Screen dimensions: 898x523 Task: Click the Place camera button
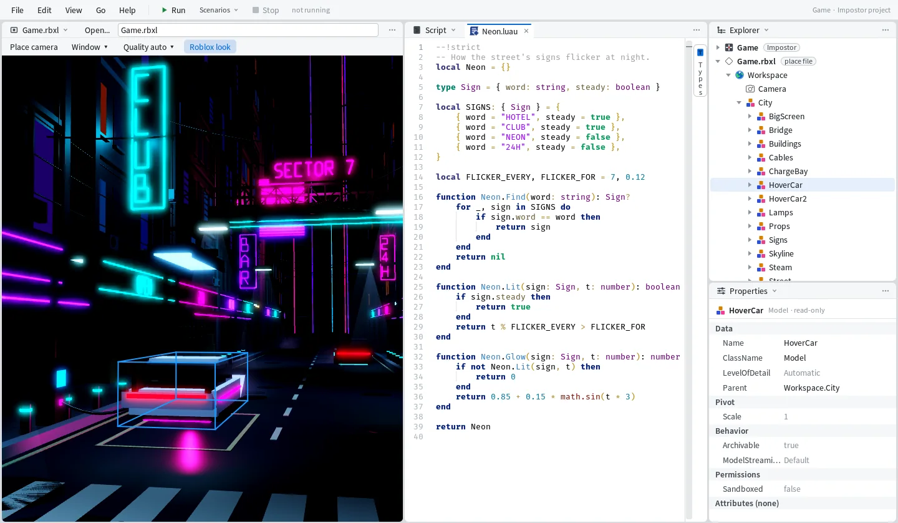(34, 47)
